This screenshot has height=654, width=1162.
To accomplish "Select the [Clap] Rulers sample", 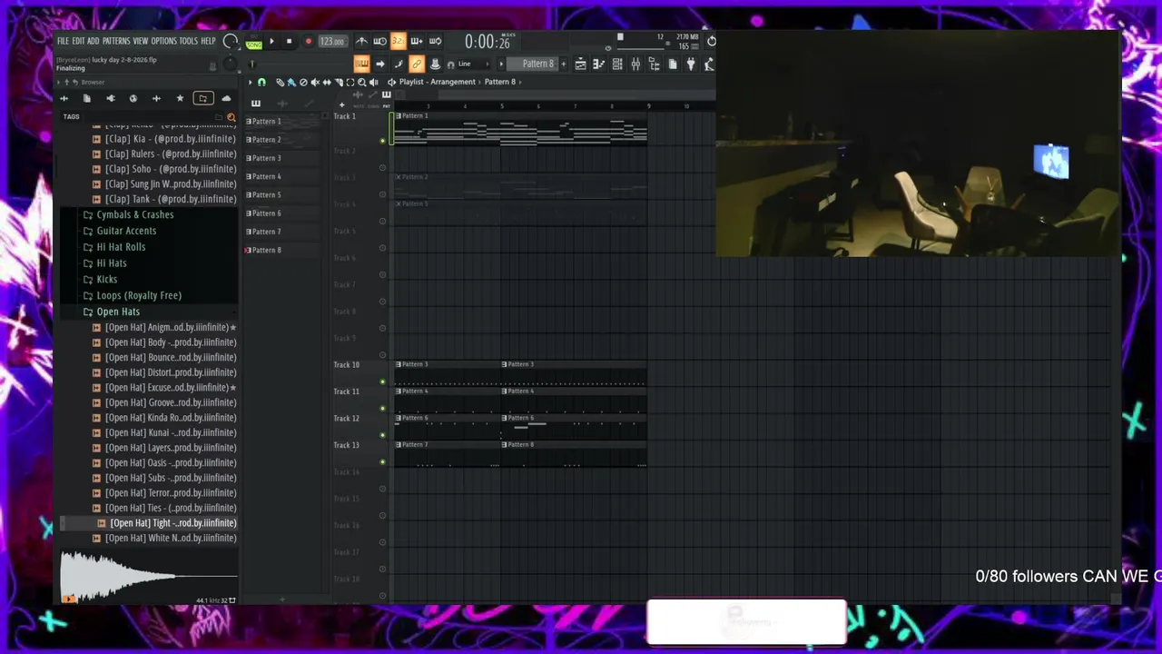I will click(x=169, y=154).
